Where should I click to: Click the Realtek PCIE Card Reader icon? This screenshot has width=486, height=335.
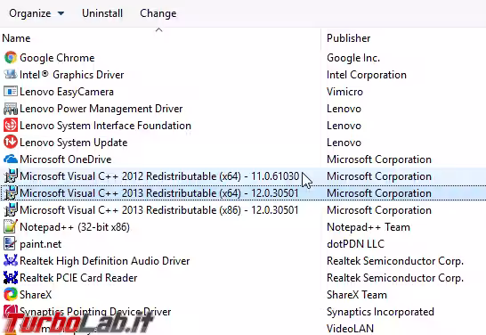point(11,278)
